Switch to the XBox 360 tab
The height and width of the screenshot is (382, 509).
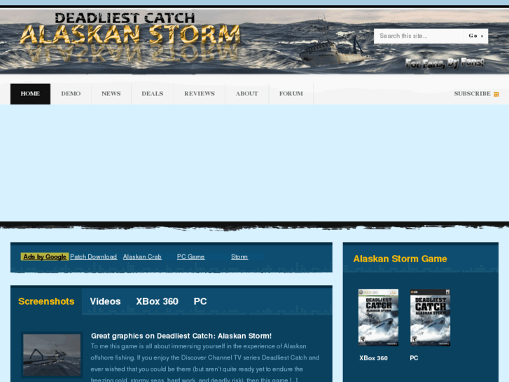coord(157,301)
